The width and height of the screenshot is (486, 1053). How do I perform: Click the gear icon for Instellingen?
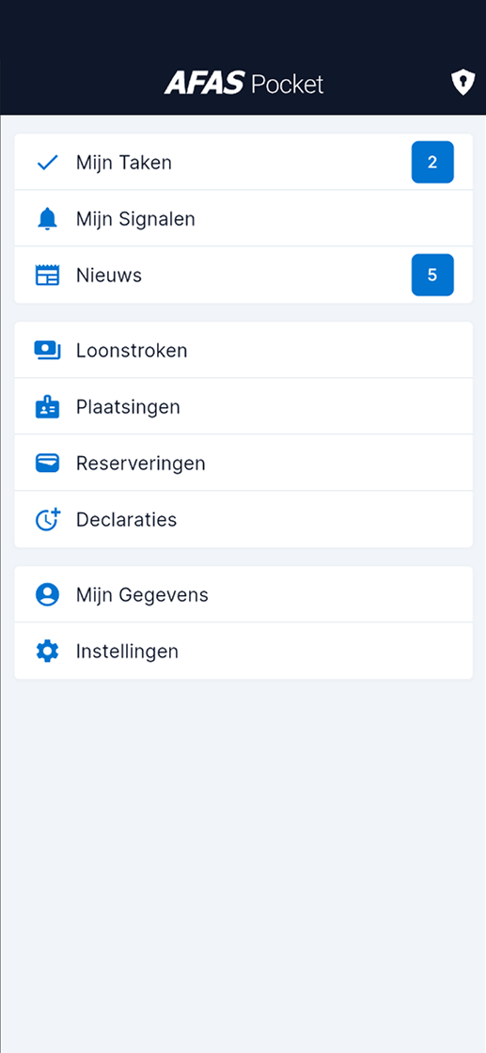[47, 652]
